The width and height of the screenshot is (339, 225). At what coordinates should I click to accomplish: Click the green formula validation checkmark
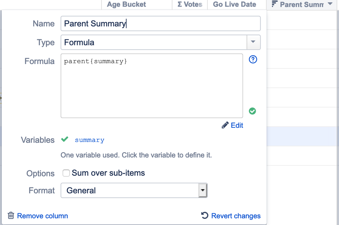coord(252,111)
